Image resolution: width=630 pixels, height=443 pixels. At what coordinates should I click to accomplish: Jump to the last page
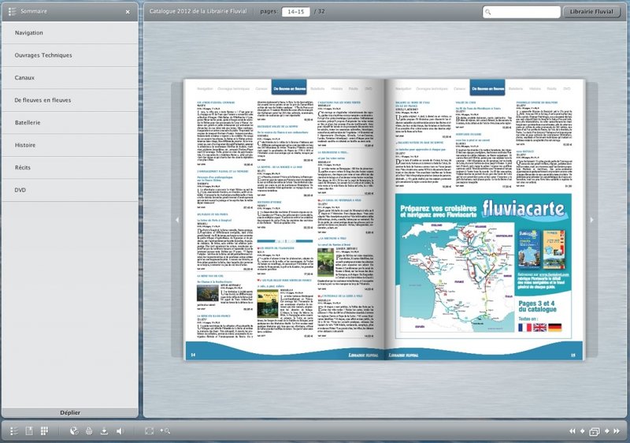pos(616,432)
